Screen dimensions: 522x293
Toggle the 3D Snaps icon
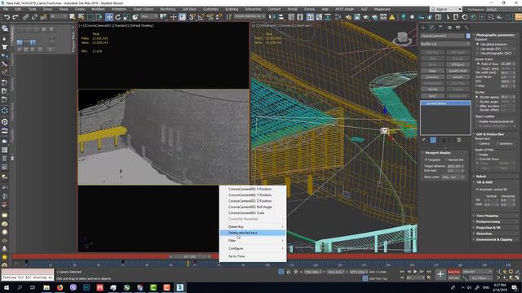[192, 17]
